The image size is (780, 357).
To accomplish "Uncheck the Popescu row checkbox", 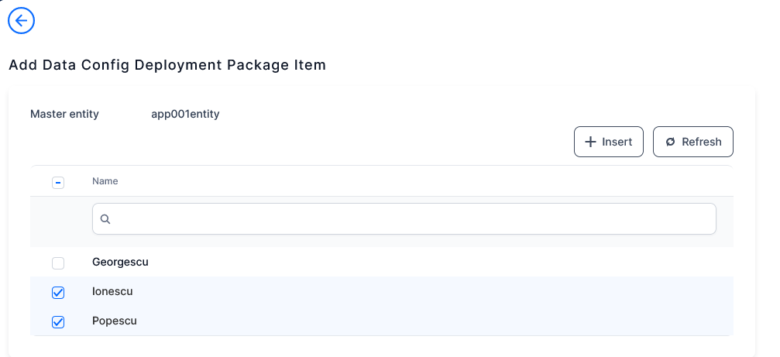I will click(58, 321).
